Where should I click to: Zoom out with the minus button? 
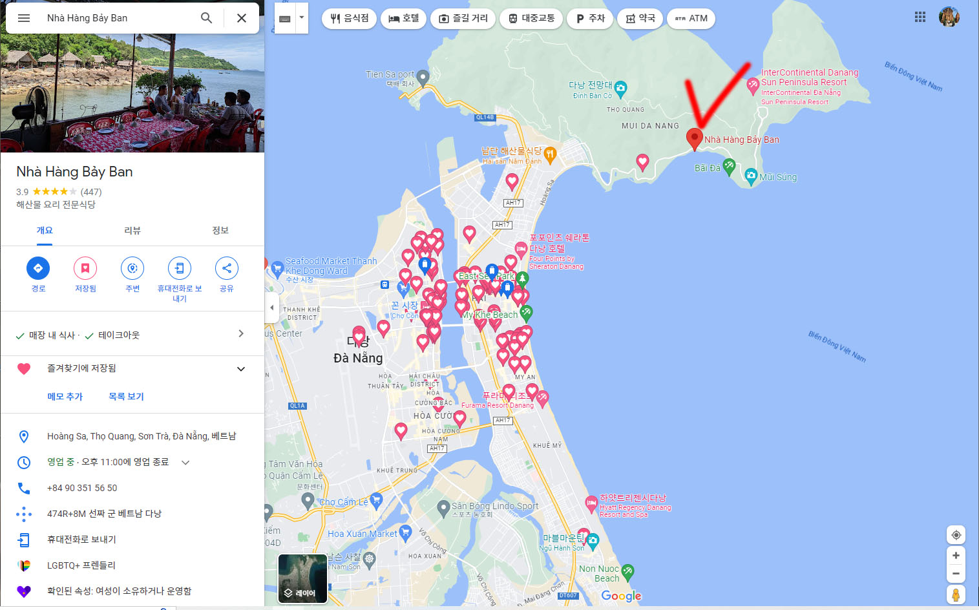[x=956, y=573]
